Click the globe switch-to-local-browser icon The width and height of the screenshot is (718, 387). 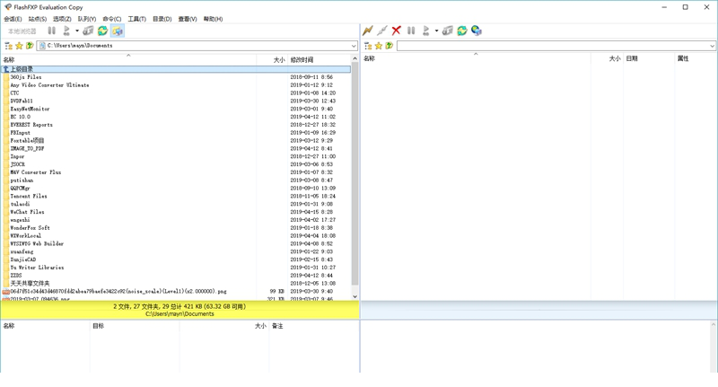477,31
